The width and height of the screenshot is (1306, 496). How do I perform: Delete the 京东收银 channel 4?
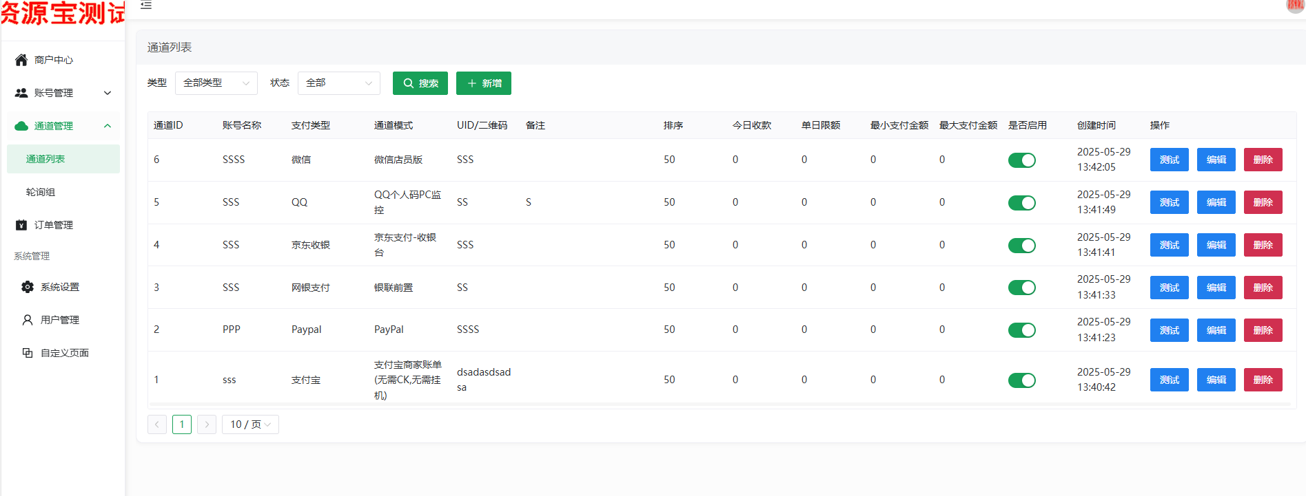coord(1263,245)
